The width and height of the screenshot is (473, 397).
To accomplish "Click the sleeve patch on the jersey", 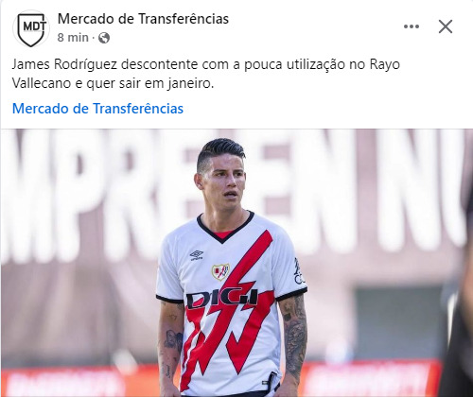I will [x=298, y=271].
